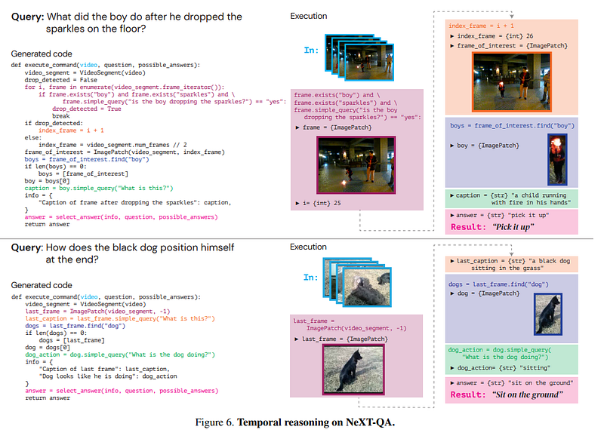
Task: Open the cropped boy image patch
Action: pos(557,160)
